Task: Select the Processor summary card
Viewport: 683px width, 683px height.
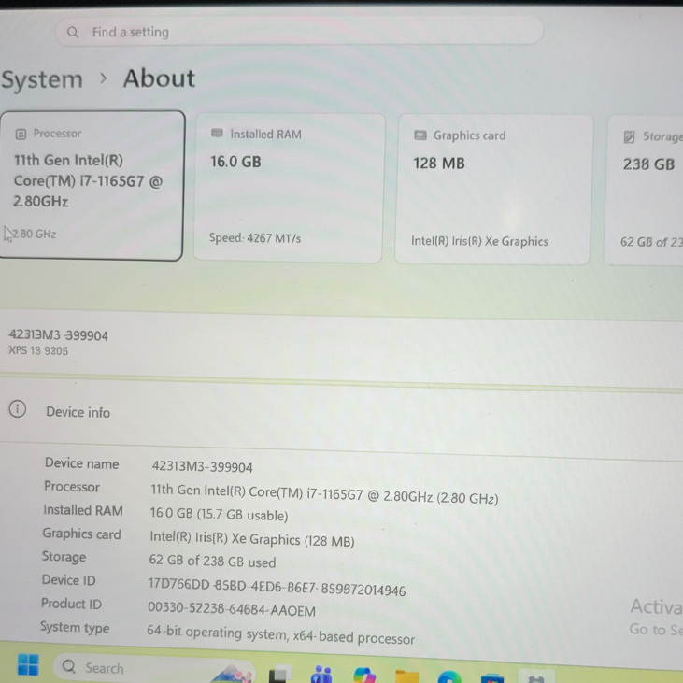Action: click(92, 186)
